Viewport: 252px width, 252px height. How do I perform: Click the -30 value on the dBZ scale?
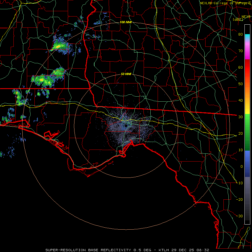[239, 216]
